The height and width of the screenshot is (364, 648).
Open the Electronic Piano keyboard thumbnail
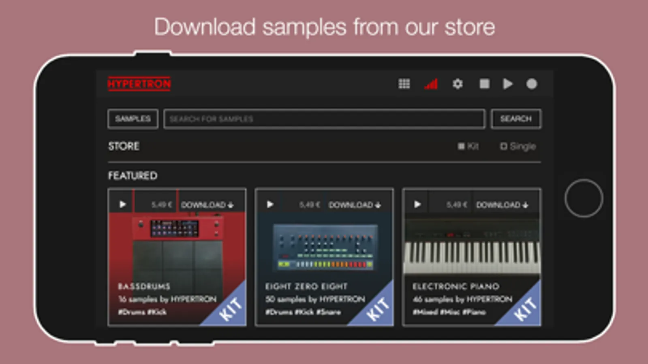(472, 247)
